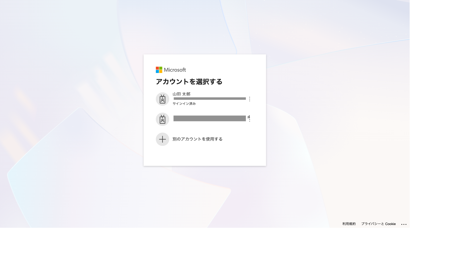Click 別のアカウントを使用する
This screenshot has width=455, height=253.
[197, 139]
